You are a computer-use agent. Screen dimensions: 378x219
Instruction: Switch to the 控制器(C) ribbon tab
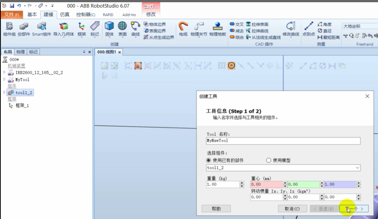point(85,15)
